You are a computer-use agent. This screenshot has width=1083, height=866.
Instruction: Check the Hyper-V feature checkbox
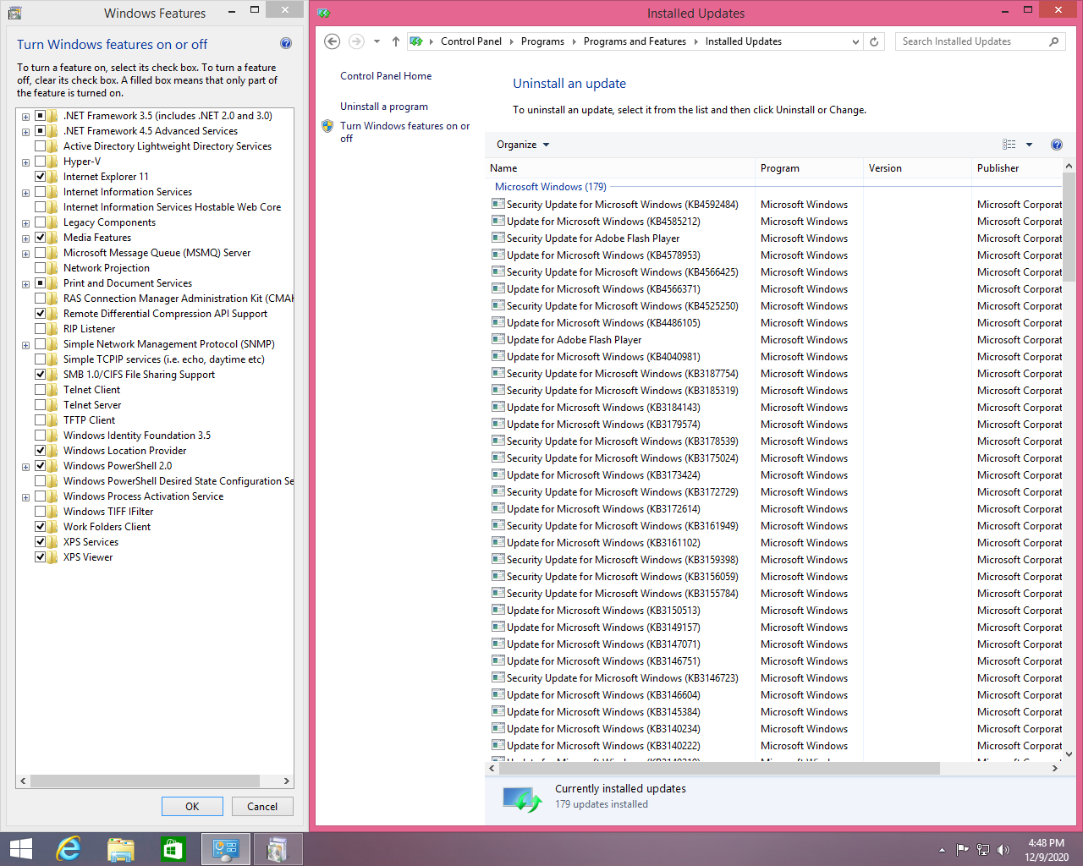click(40, 162)
